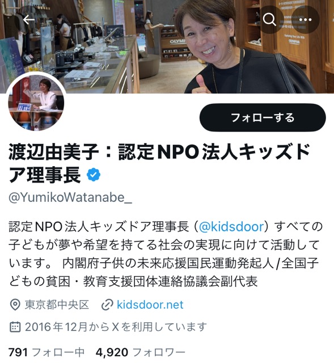Open the @kidsdoor mention in bio
Screen dimensions: 334x363
(231, 226)
